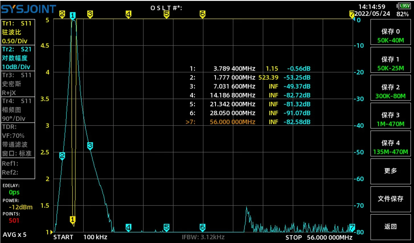This screenshot has width=414, height=243.
Task: Select cyan marker 6 on bottom trace
Action: click(x=202, y=227)
